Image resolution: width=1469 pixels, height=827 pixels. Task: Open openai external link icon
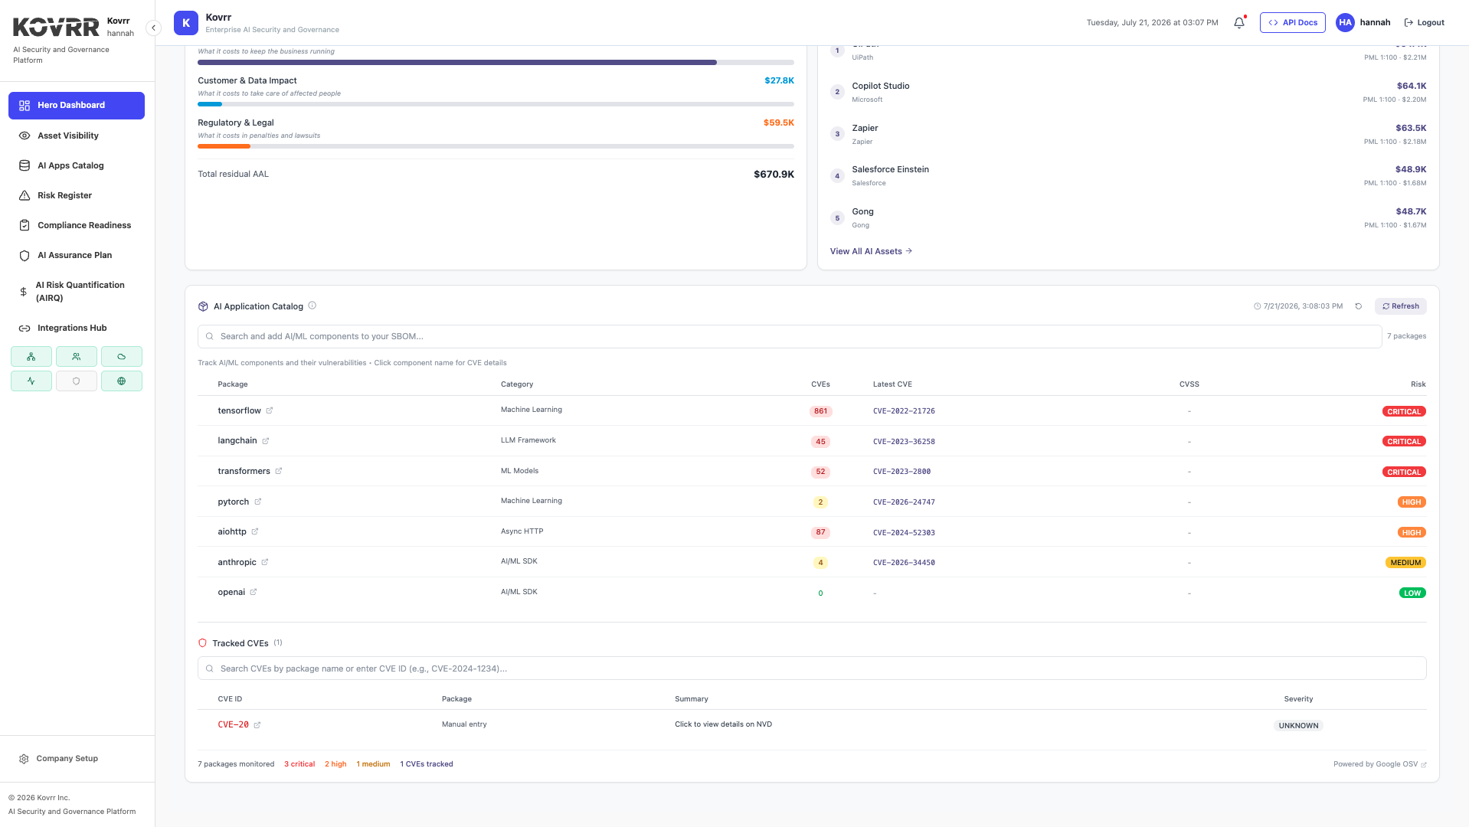[x=254, y=592]
